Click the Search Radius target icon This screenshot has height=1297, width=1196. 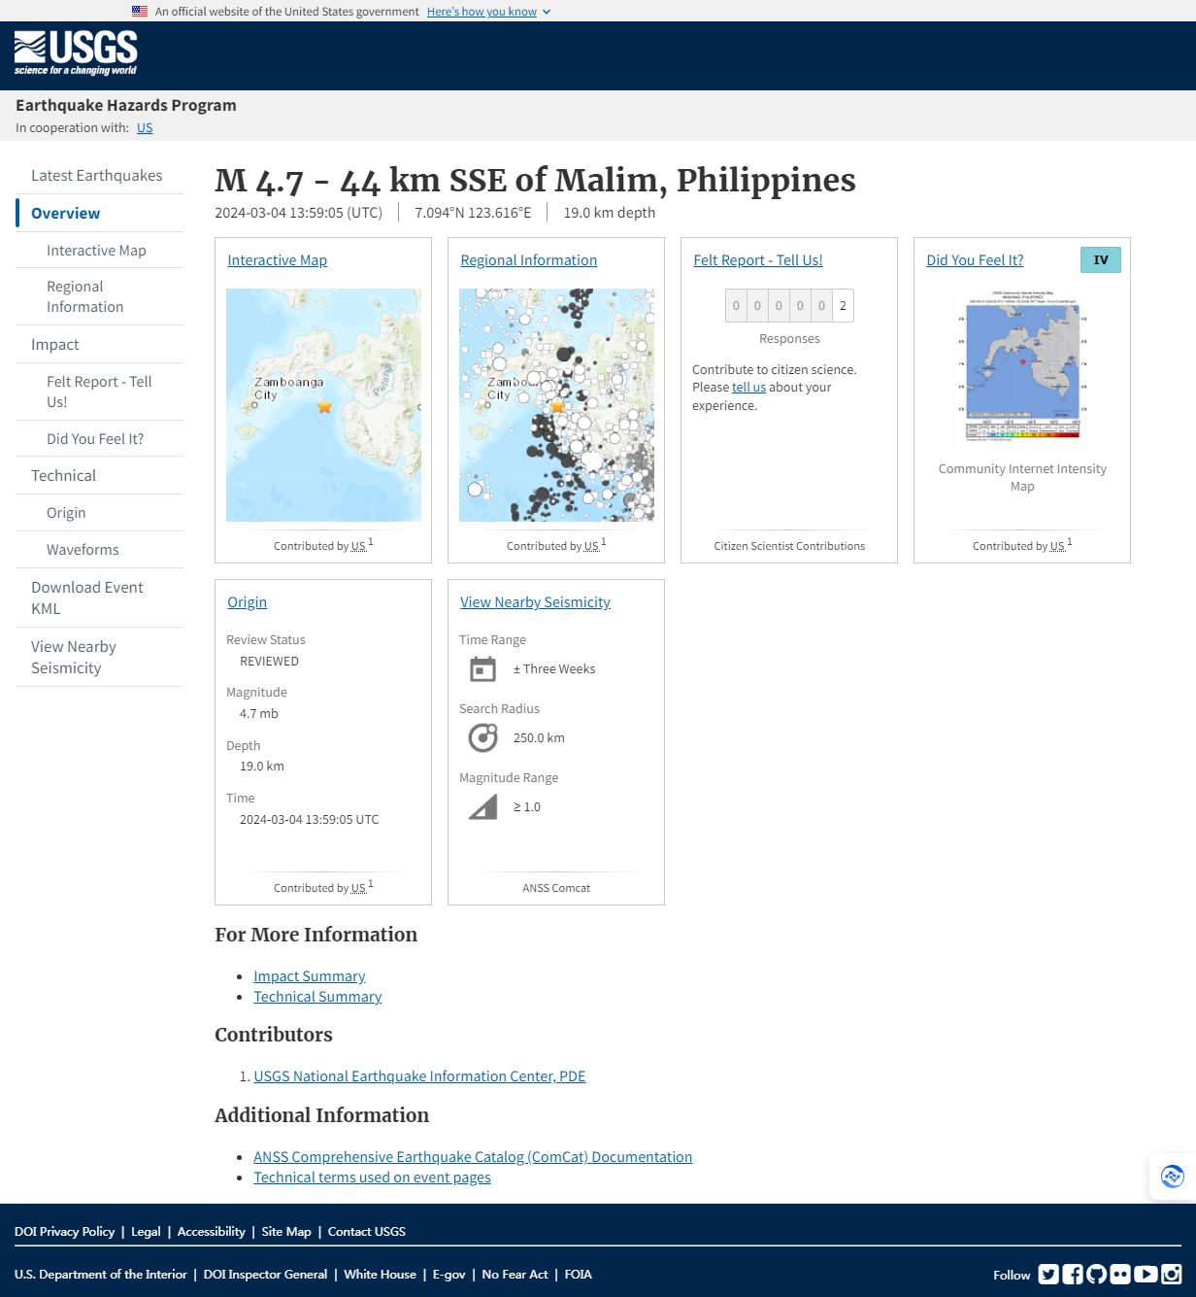click(482, 738)
